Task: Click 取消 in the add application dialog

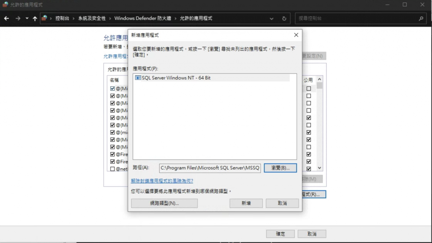Action: (x=282, y=203)
